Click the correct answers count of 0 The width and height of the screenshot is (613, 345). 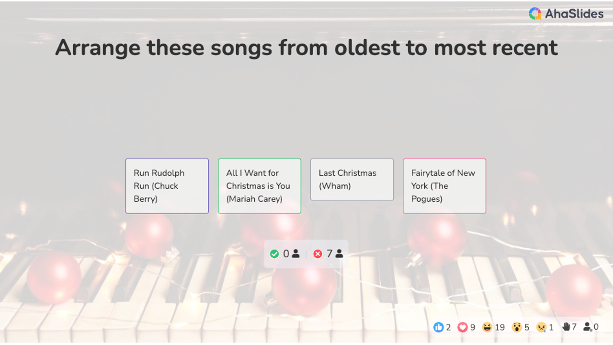[x=286, y=254]
